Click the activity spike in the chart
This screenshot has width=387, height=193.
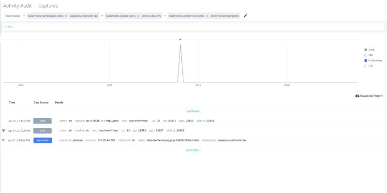click(x=180, y=64)
